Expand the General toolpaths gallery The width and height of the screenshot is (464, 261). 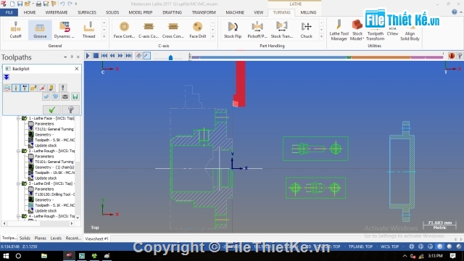click(x=104, y=37)
